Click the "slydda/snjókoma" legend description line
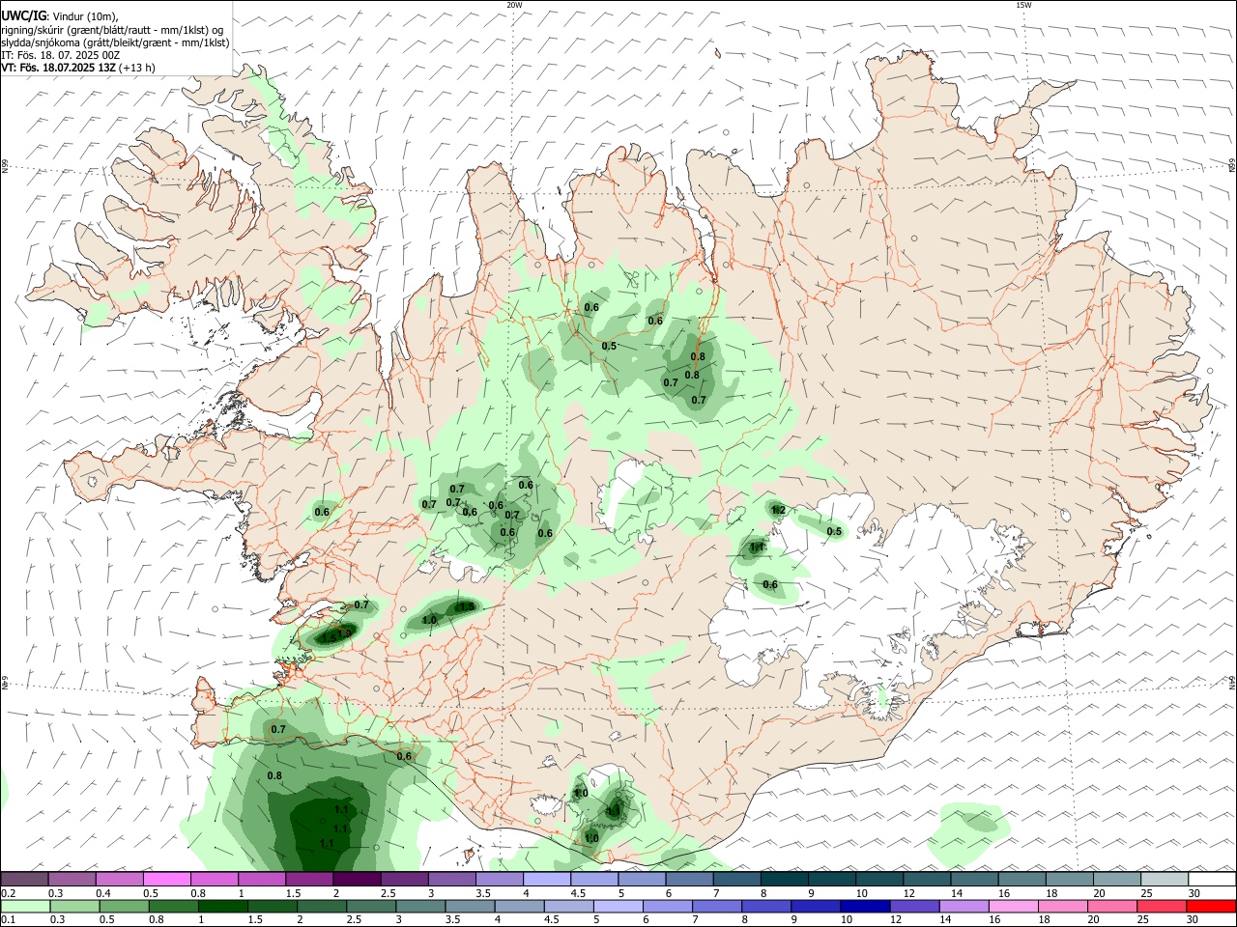 pyautogui.click(x=115, y=42)
